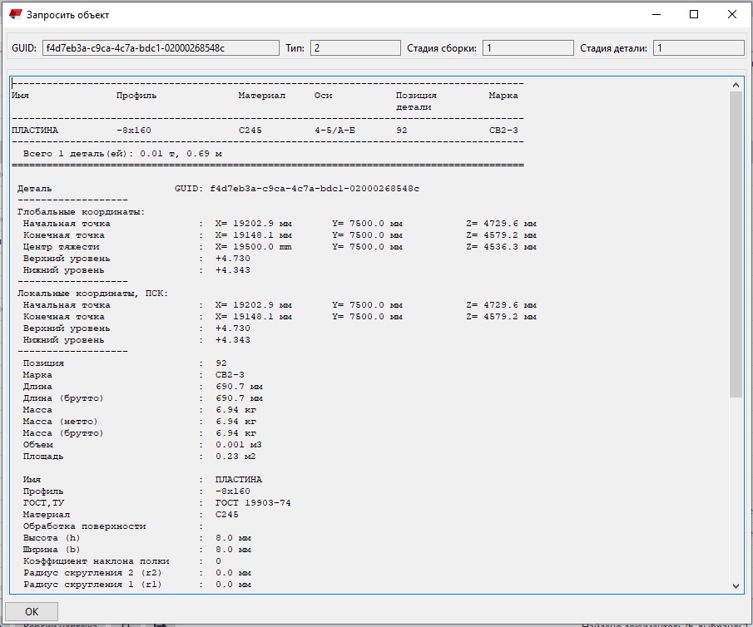Click into the Стадия детали field
The width and height of the screenshot is (753, 627).
coord(697,48)
